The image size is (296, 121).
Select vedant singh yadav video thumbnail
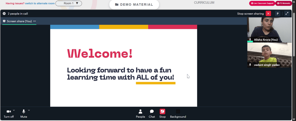pyautogui.click(x=269, y=55)
